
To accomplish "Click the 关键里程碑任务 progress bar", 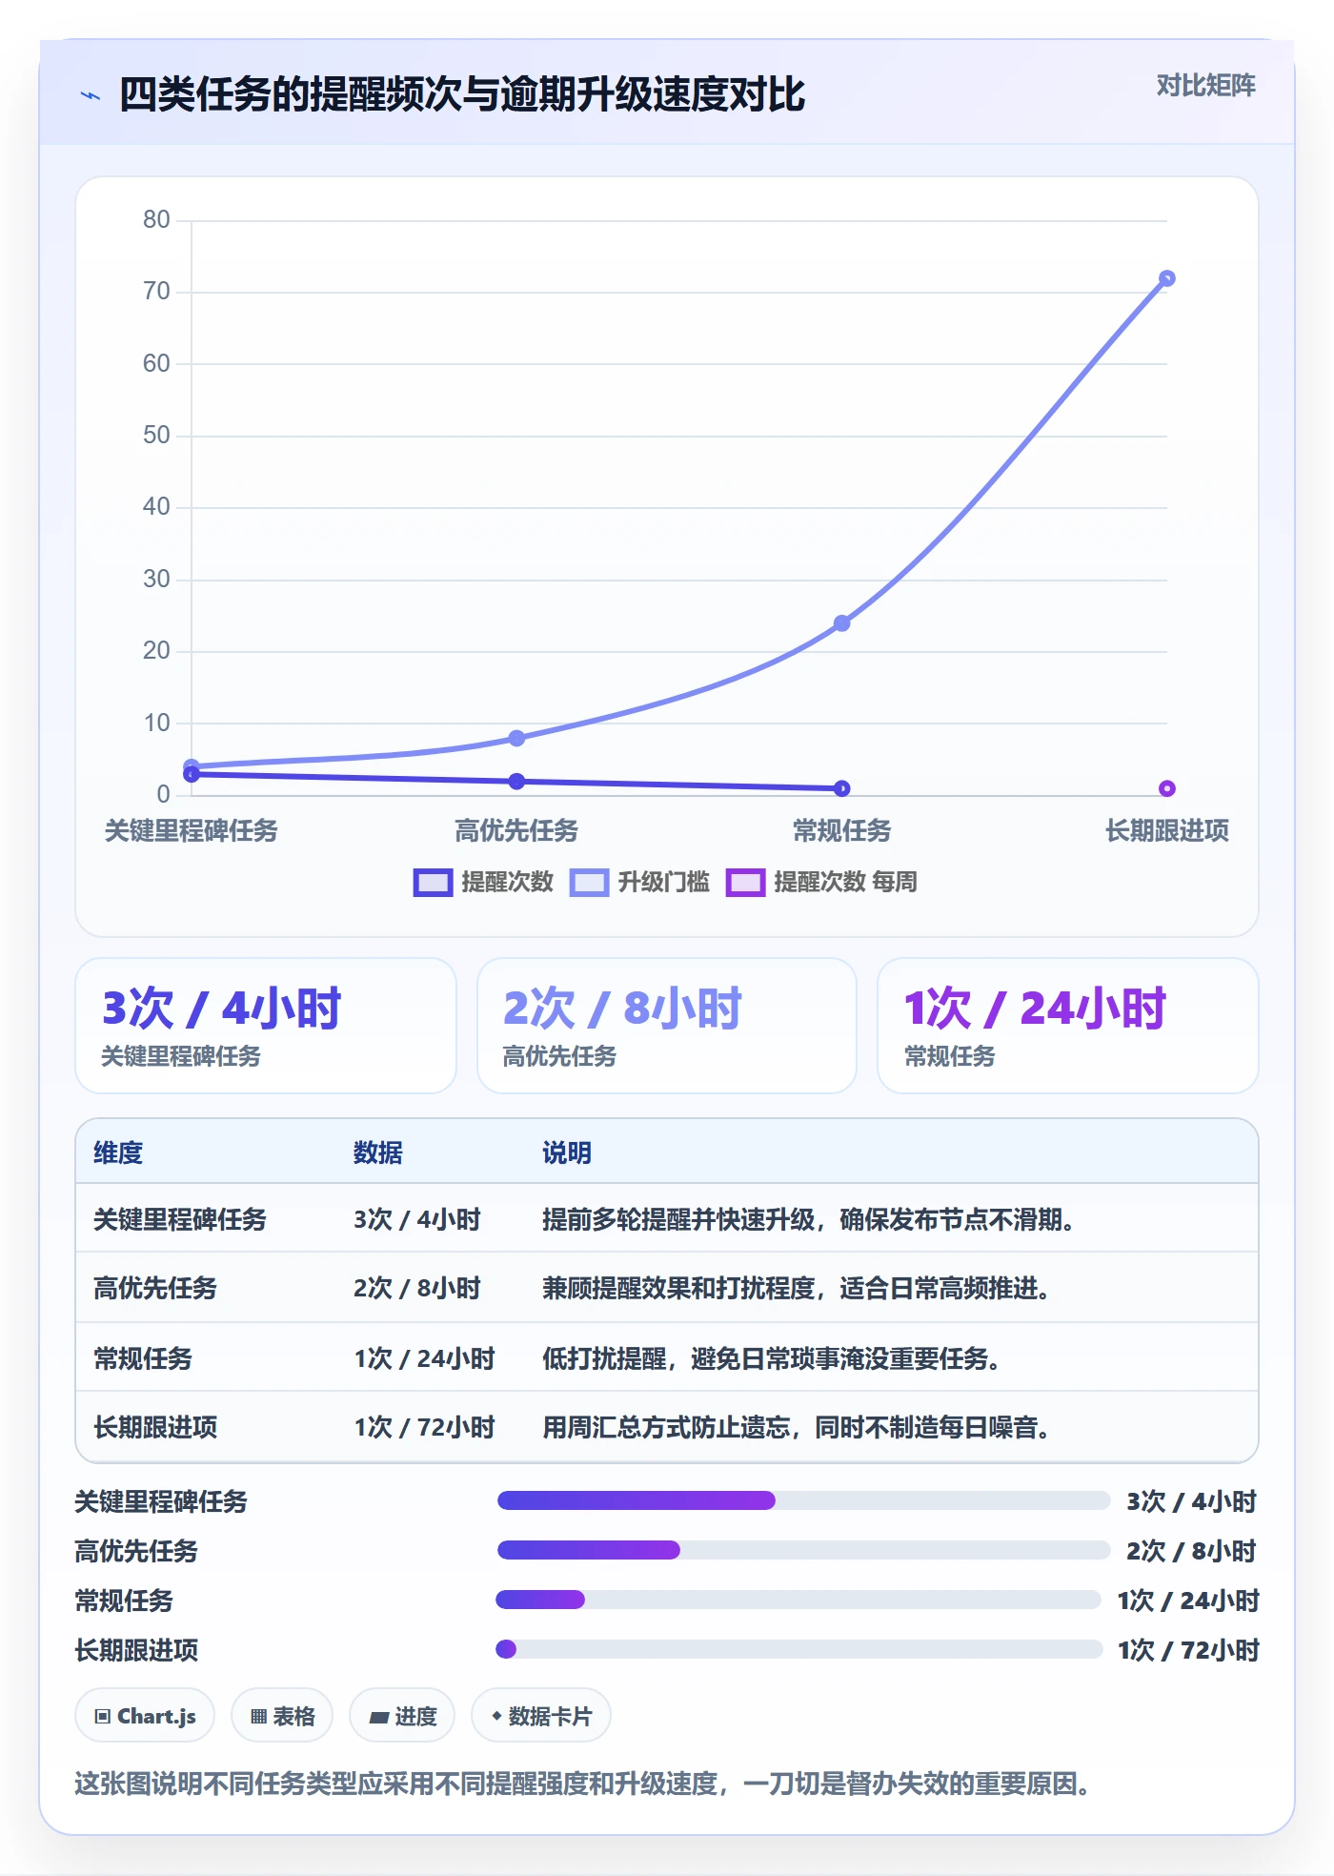I will pos(803,1500).
